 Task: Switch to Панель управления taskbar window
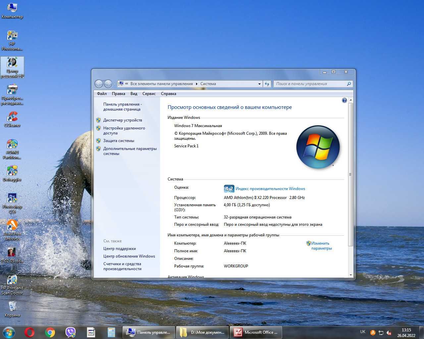point(149,332)
